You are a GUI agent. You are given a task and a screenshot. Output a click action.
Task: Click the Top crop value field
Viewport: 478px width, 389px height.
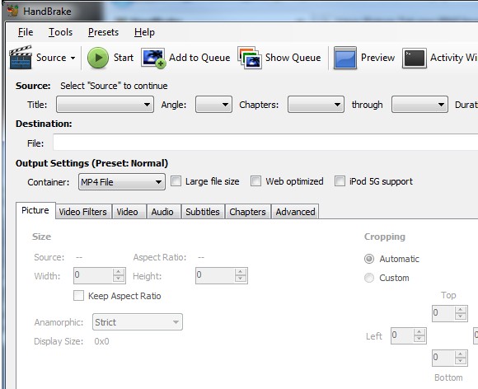tap(443, 313)
